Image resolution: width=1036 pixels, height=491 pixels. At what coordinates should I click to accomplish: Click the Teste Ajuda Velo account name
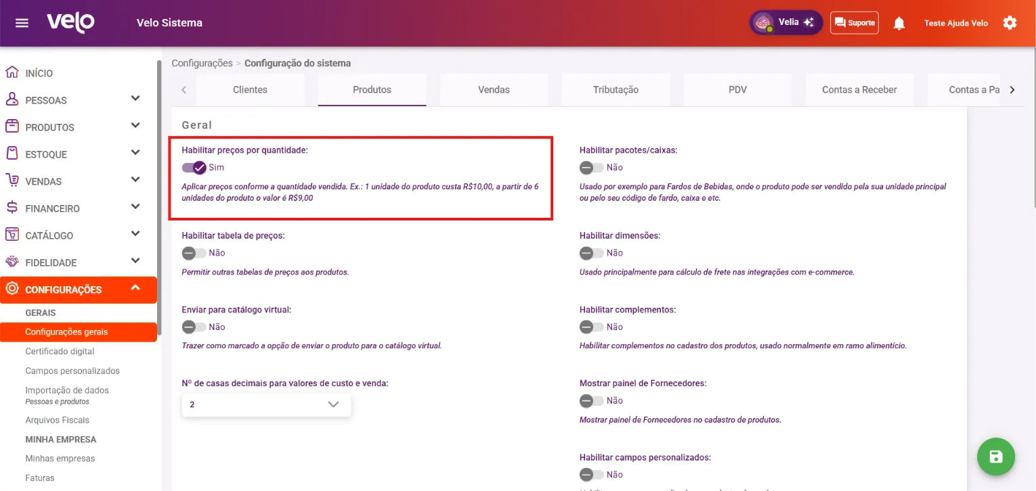click(x=956, y=23)
